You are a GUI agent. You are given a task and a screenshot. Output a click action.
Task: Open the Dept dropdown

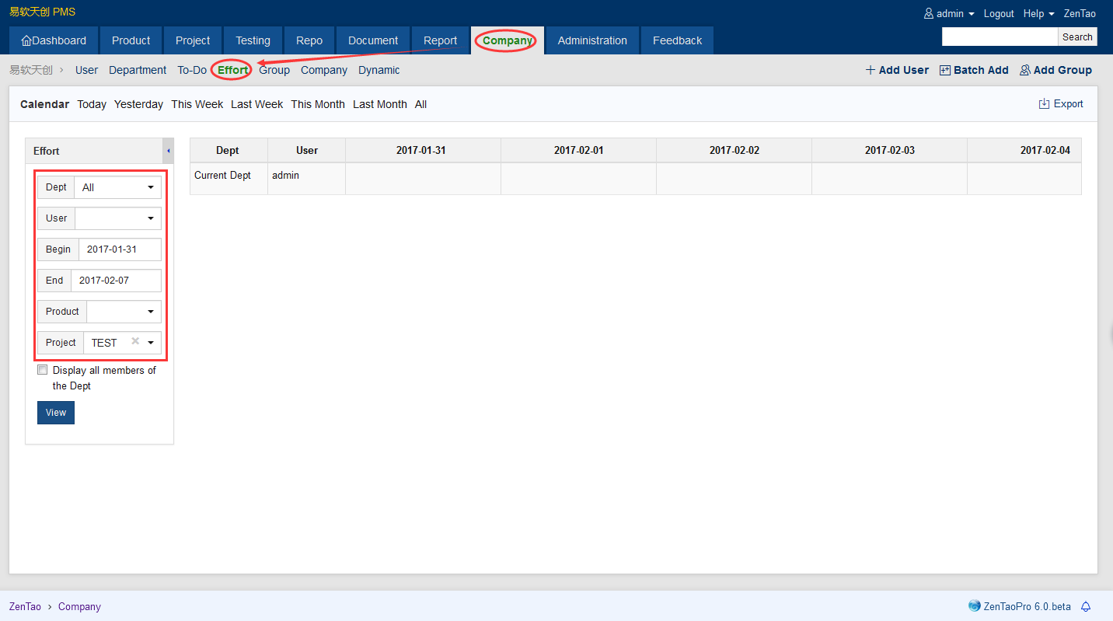pyautogui.click(x=117, y=187)
